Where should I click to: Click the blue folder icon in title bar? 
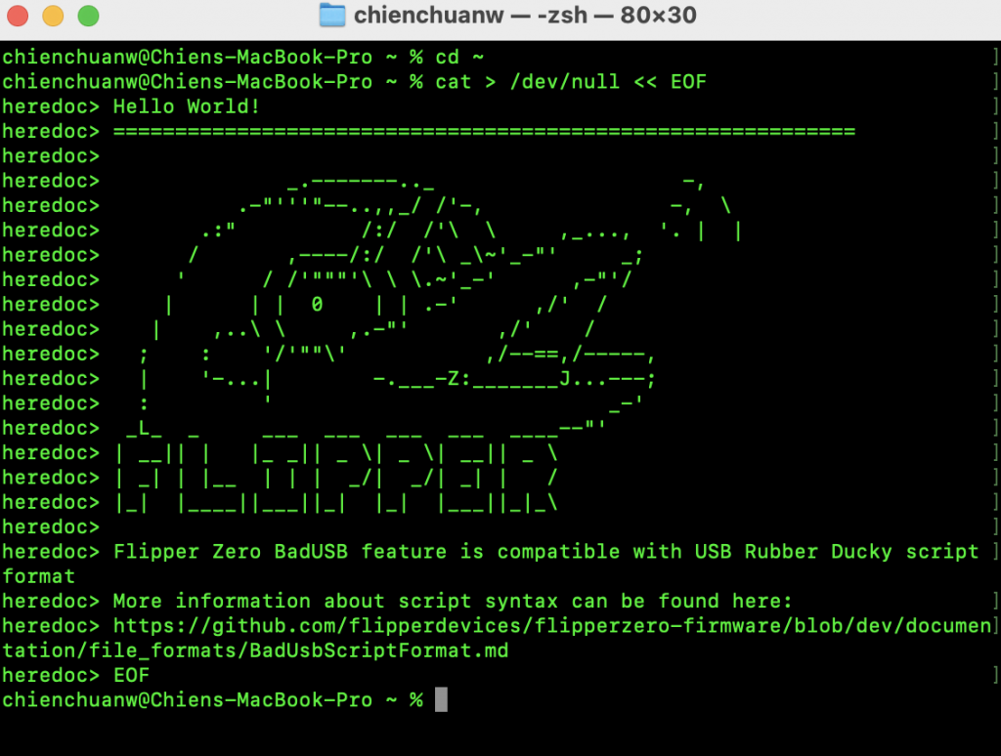332,15
